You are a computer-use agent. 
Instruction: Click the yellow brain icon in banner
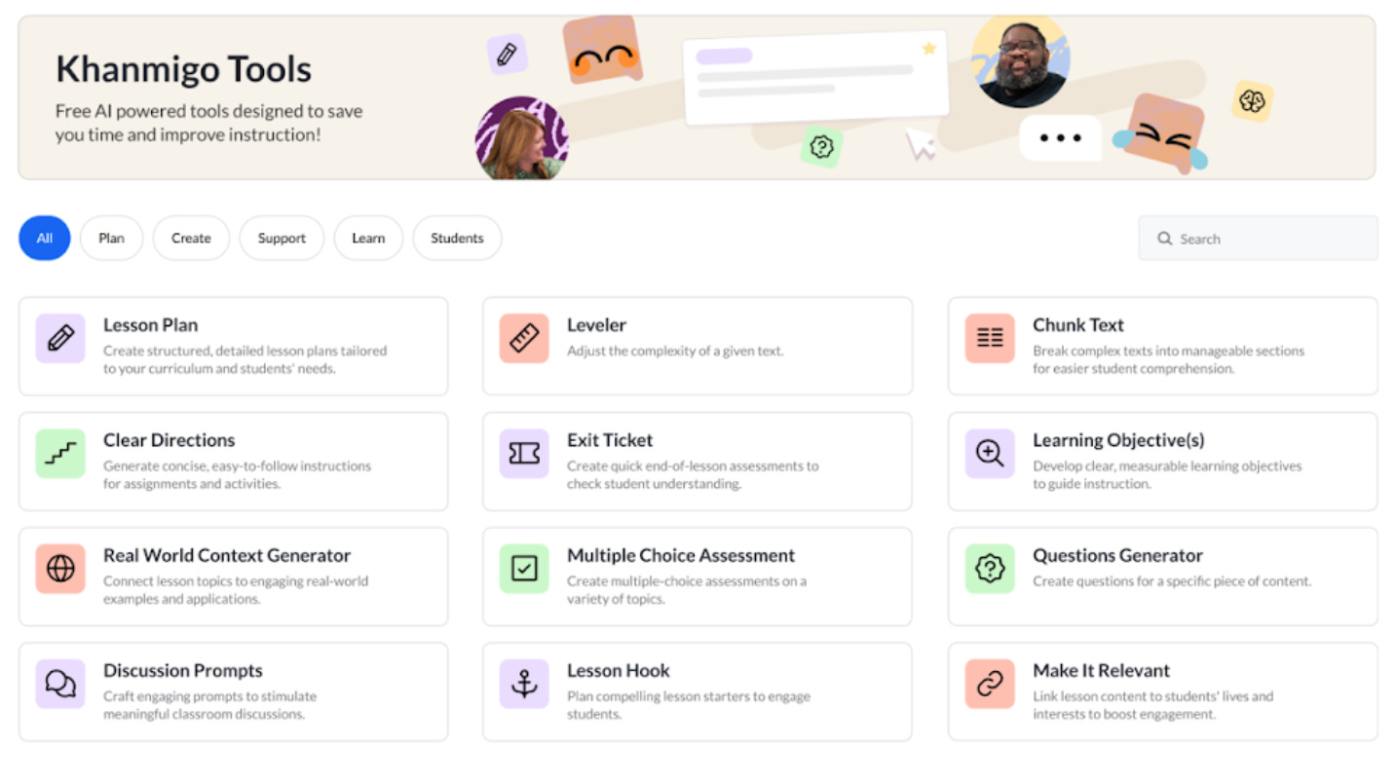click(x=1252, y=101)
